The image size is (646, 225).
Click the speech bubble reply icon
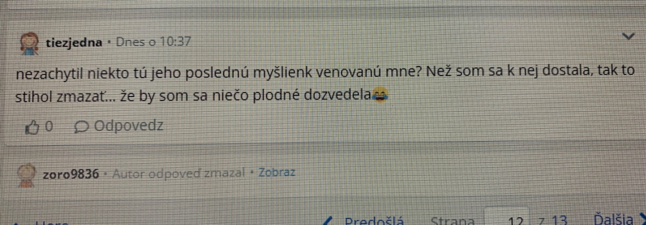(81, 127)
